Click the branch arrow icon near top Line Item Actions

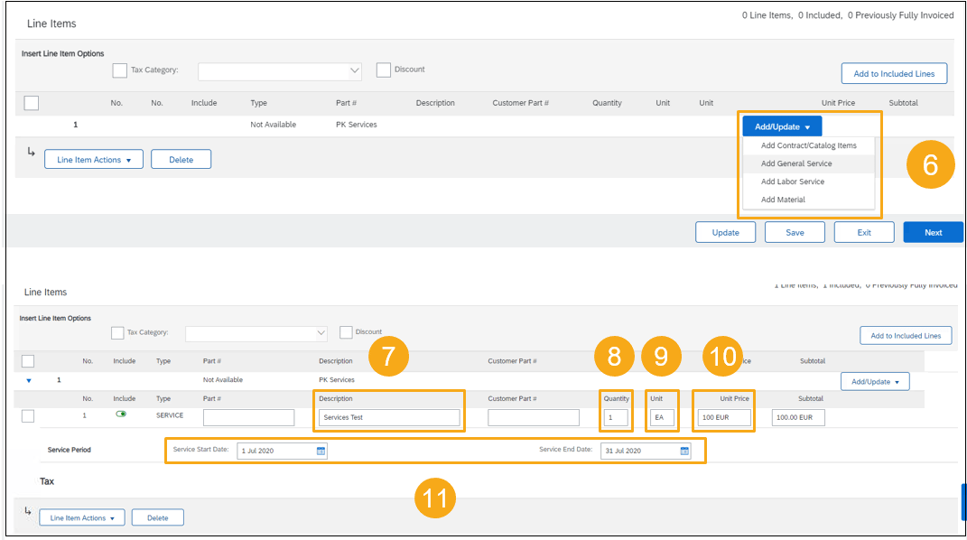tap(32, 153)
